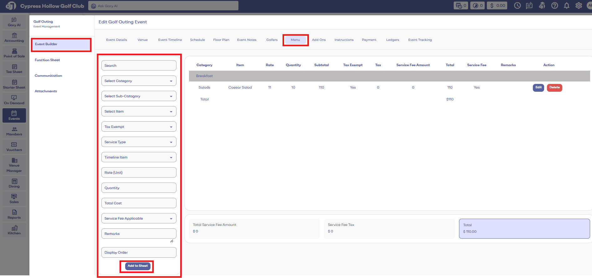
Task: Open Function Sheet in the side menu
Action: pyautogui.click(x=47, y=60)
